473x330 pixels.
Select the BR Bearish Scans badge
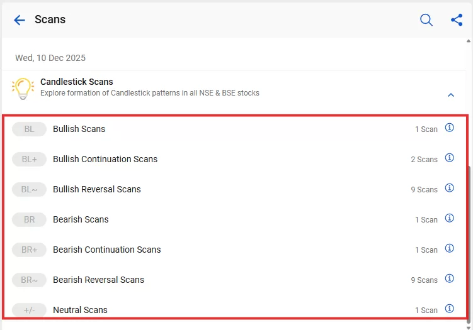(x=29, y=219)
